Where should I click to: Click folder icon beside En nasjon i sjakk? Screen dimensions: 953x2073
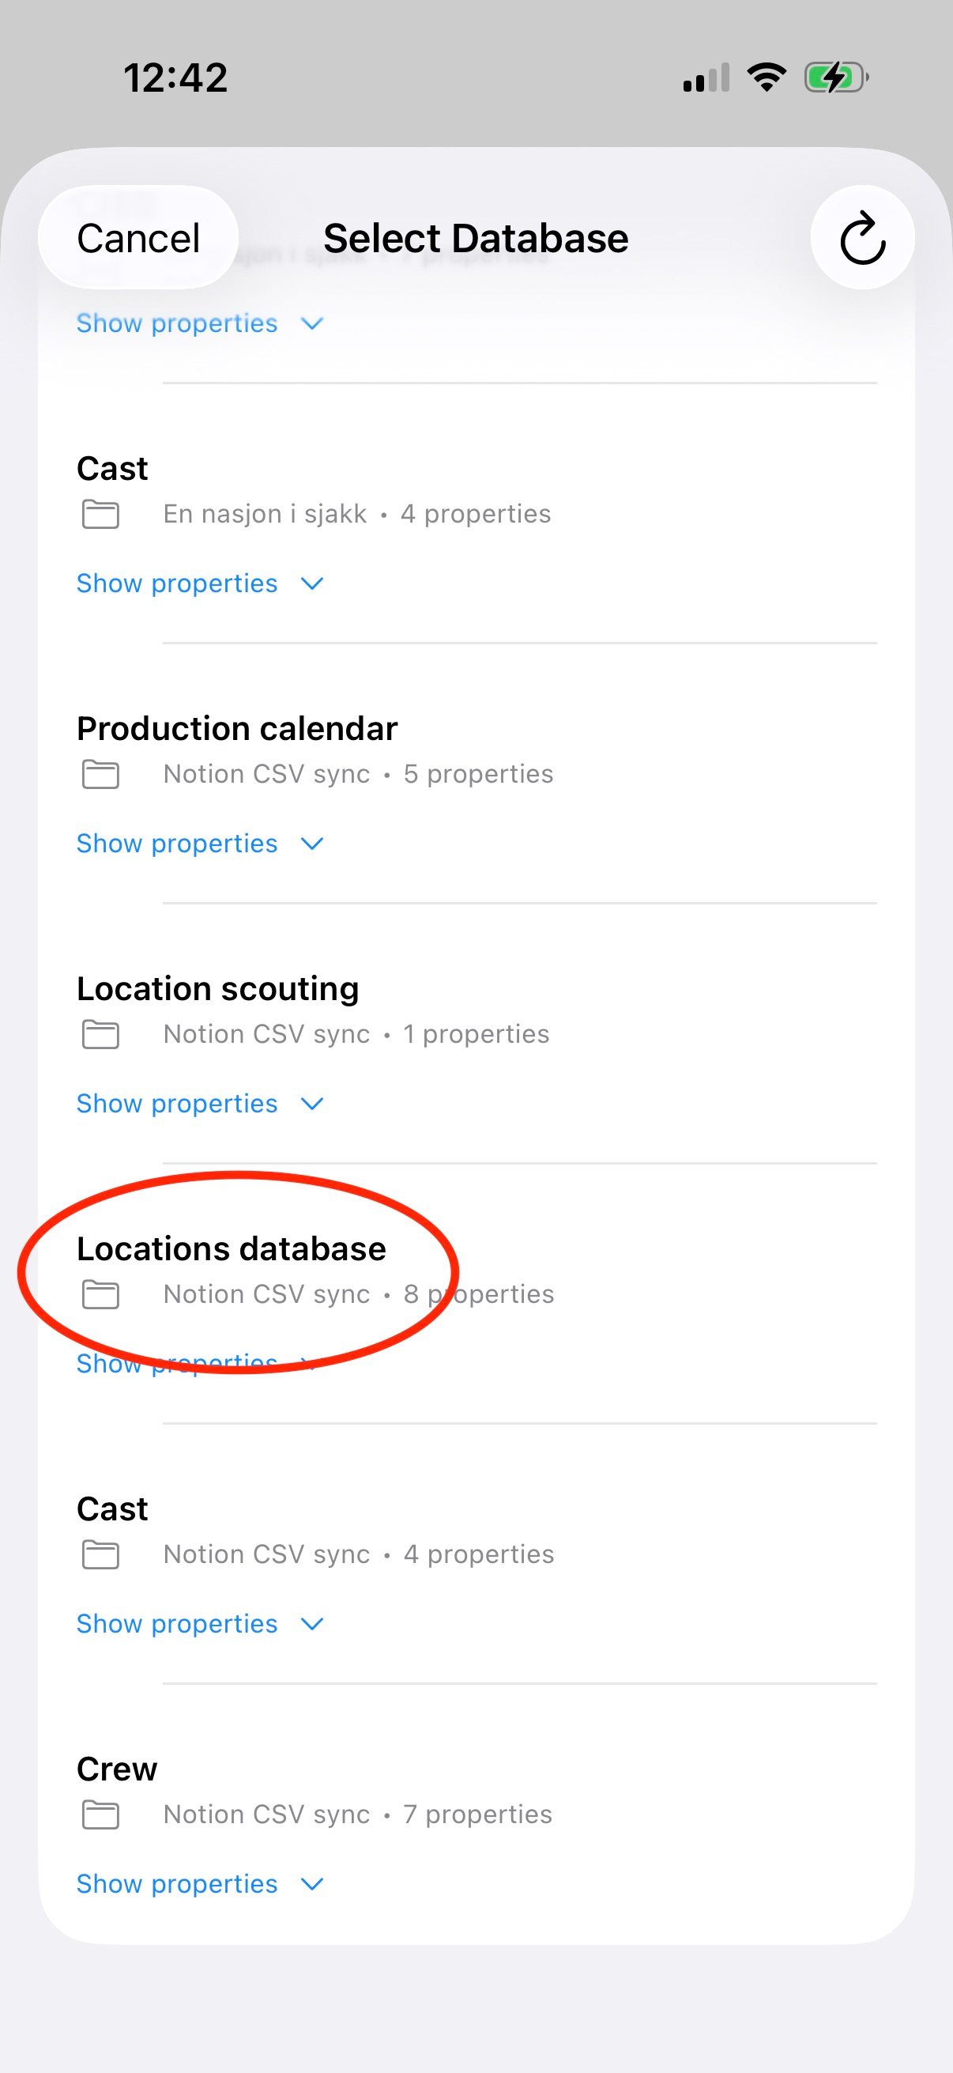coord(100,514)
